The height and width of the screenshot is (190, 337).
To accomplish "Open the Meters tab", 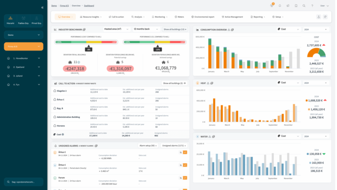I will pyautogui.click(x=179, y=17).
